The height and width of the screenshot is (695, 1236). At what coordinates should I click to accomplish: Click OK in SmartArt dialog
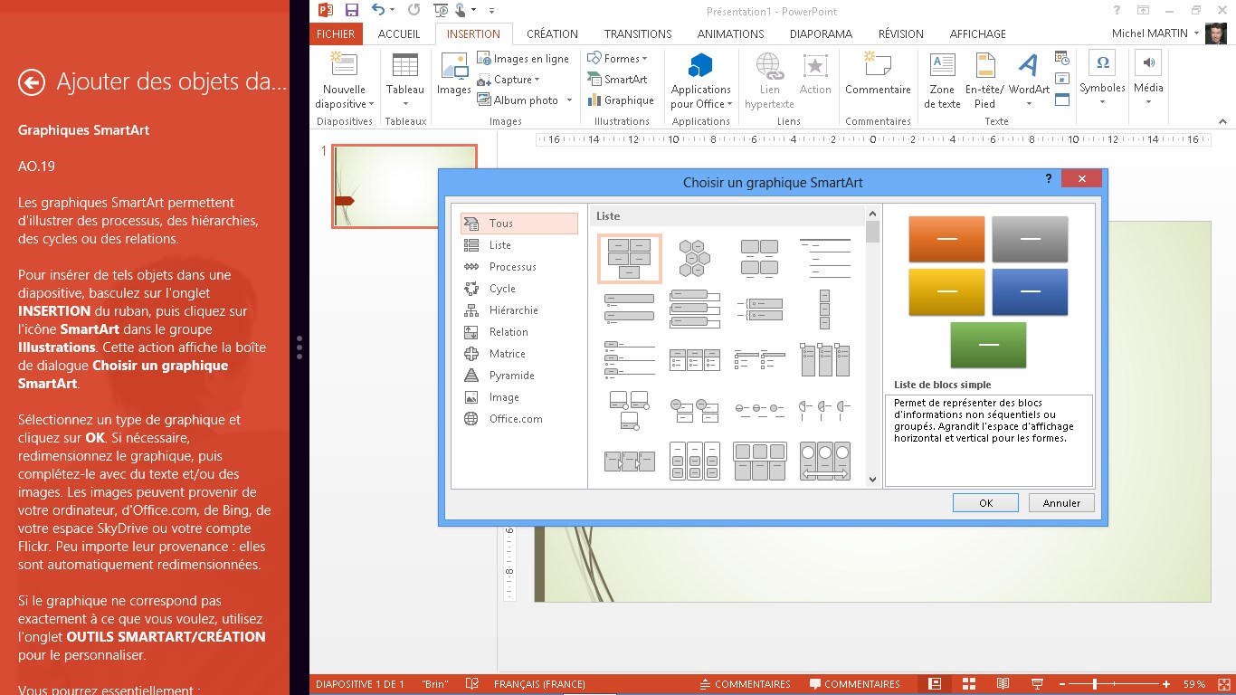(985, 503)
